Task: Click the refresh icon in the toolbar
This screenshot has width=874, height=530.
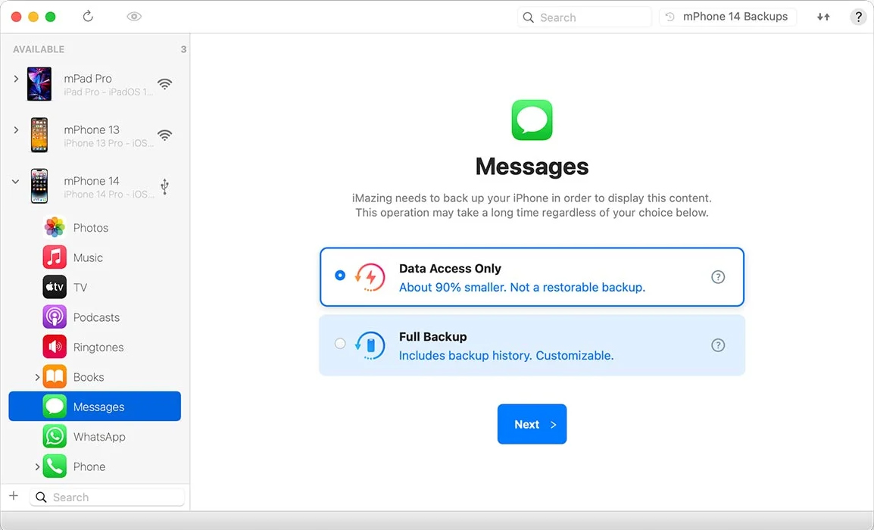Action: tap(88, 16)
